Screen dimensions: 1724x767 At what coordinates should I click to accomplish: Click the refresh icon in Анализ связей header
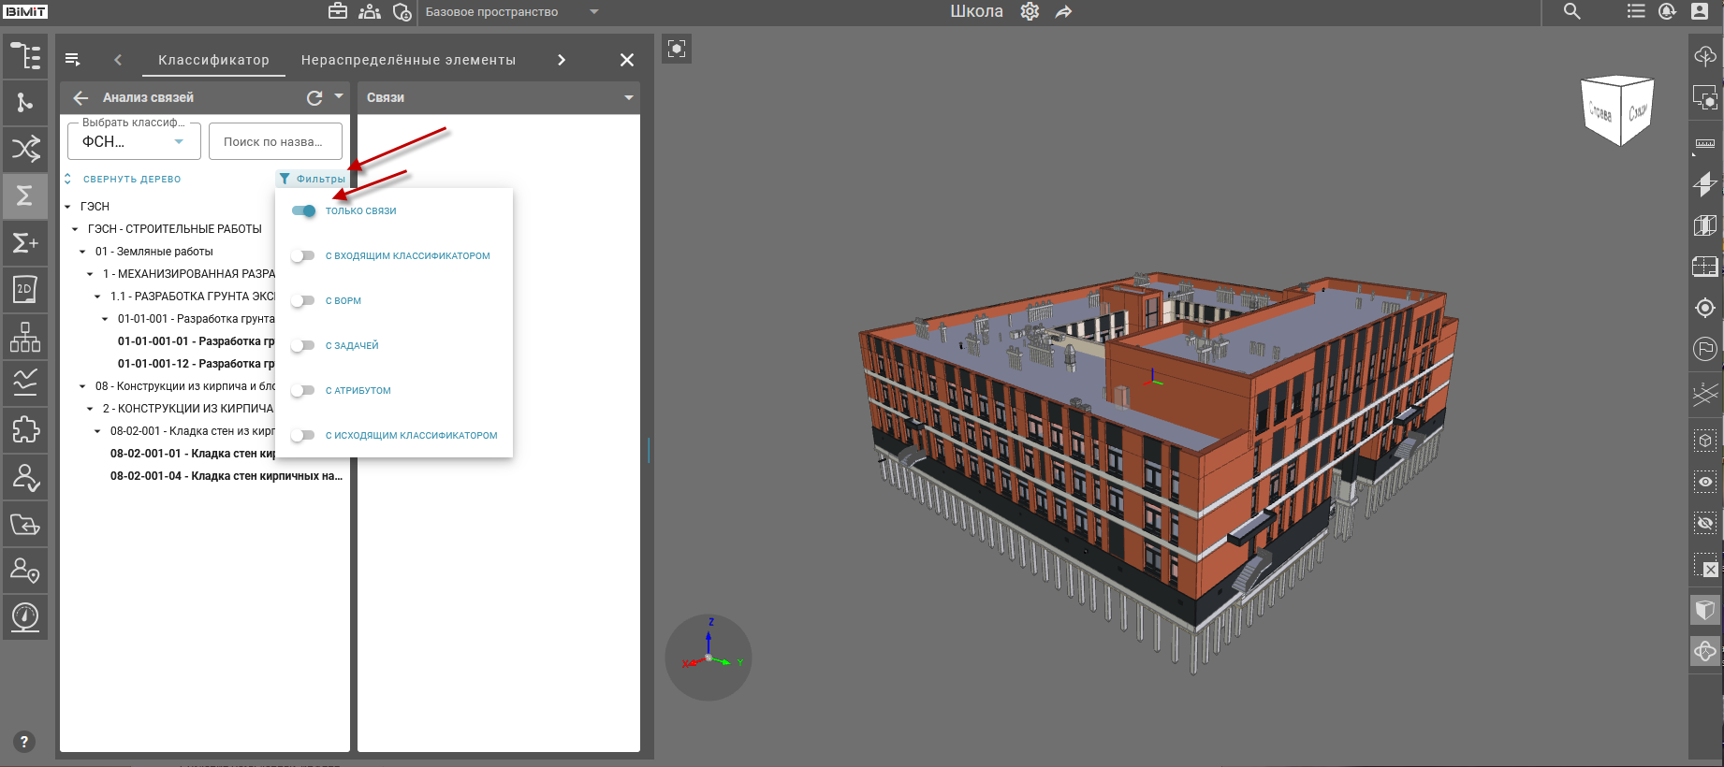click(x=314, y=97)
